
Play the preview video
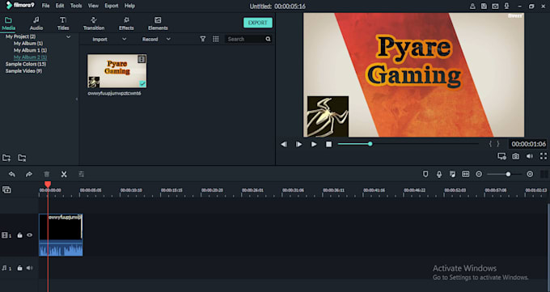314,144
